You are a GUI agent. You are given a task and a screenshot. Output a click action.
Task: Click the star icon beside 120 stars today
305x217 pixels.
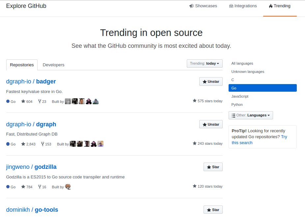tap(195, 186)
